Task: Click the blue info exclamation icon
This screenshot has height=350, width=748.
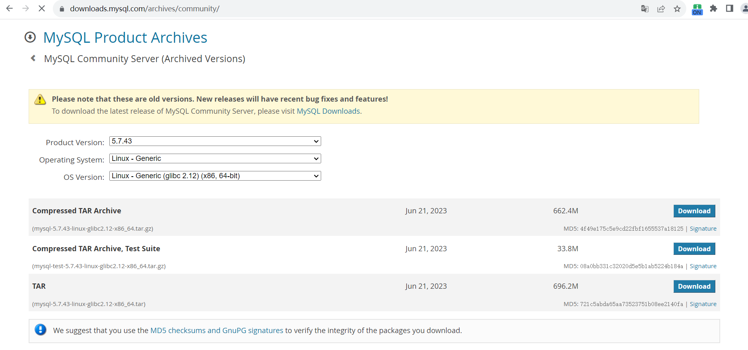Action: coord(40,329)
